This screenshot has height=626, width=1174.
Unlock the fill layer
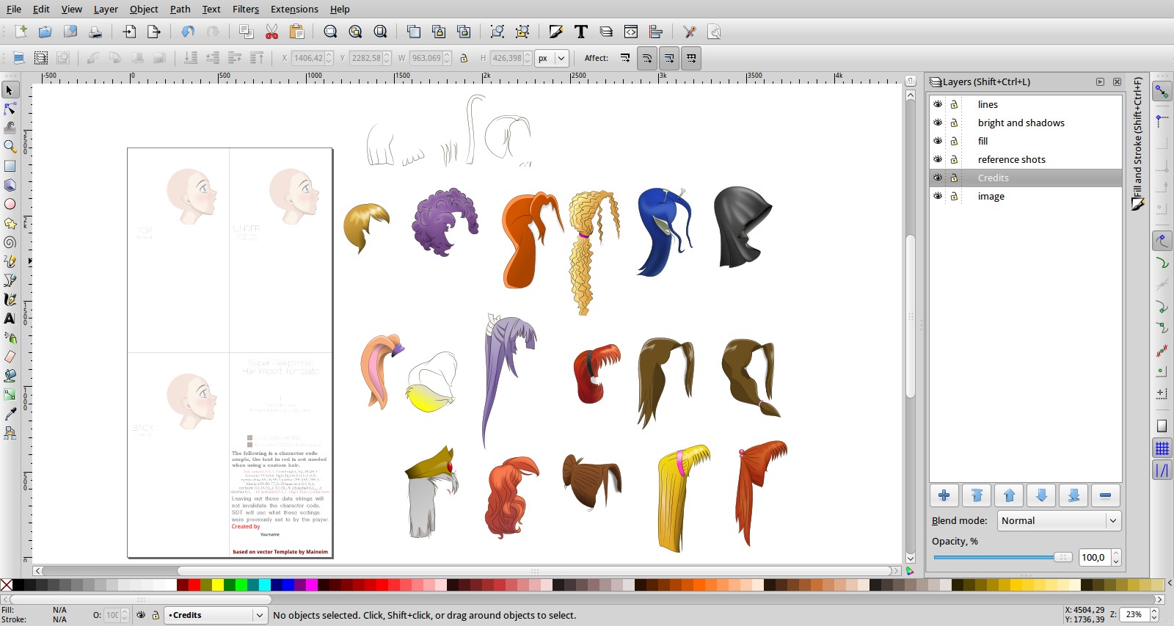pyautogui.click(x=954, y=141)
